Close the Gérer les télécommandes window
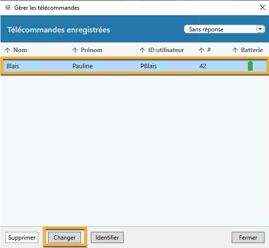Image resolution: width=269 pixels, height=248 pixels. pyautogui.click(x=263, y=7)
